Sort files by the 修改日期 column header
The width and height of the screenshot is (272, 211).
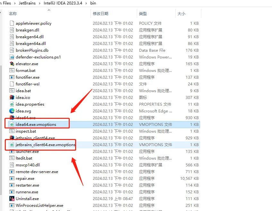[x=101, y=14]
